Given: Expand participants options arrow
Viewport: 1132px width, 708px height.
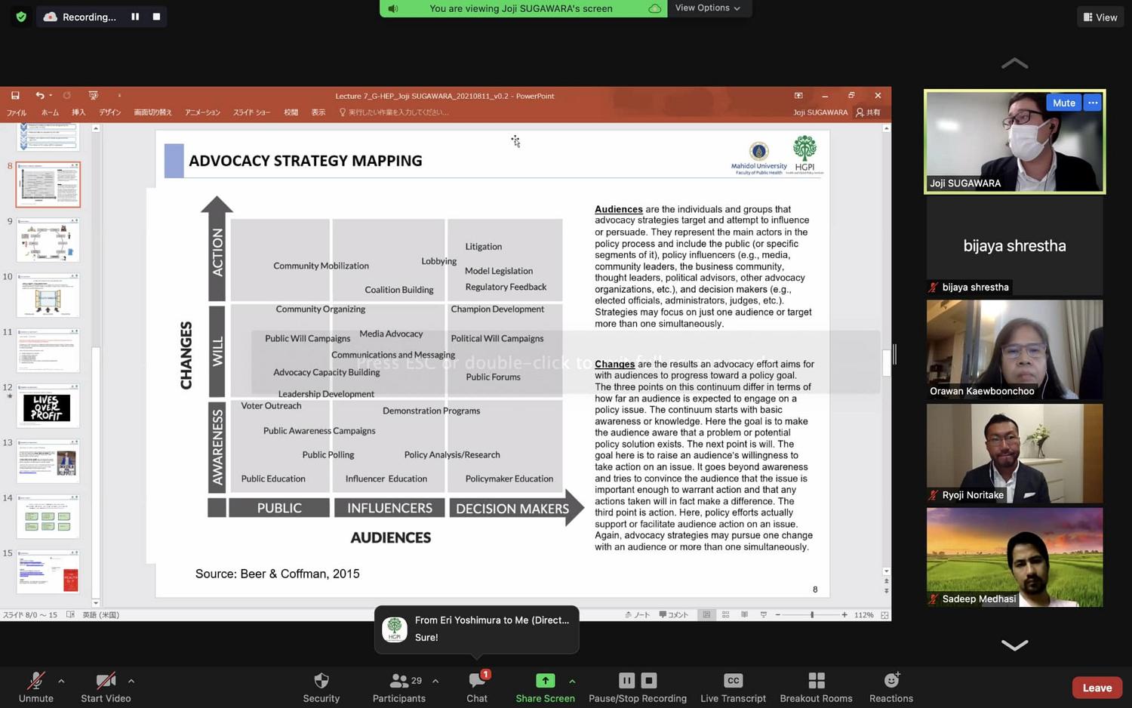Looking at the screenshot, I should pos(435,681).
